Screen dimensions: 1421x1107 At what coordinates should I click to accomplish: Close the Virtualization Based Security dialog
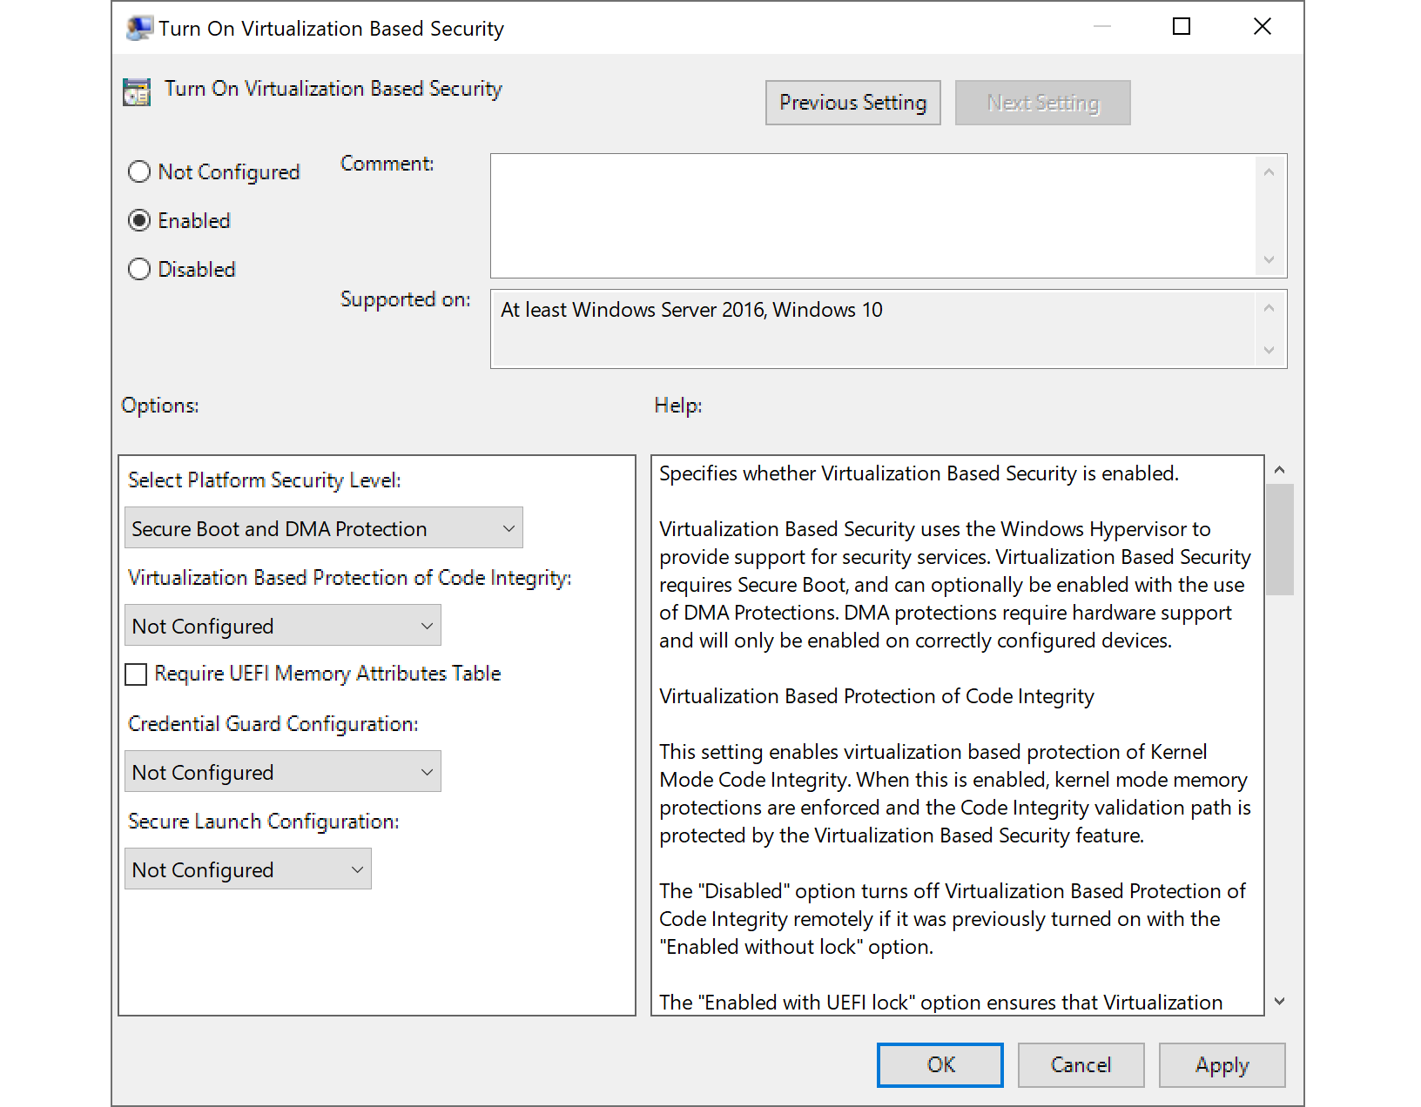tap(1262, 27)
